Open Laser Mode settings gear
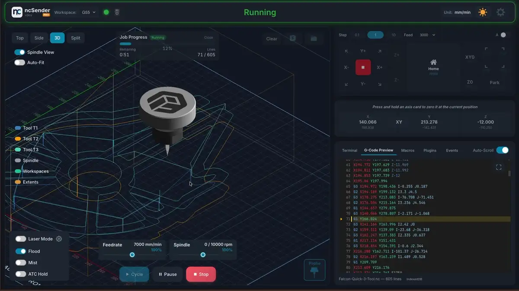This screenshot has width=519, height=291. (x=59, y=239)
